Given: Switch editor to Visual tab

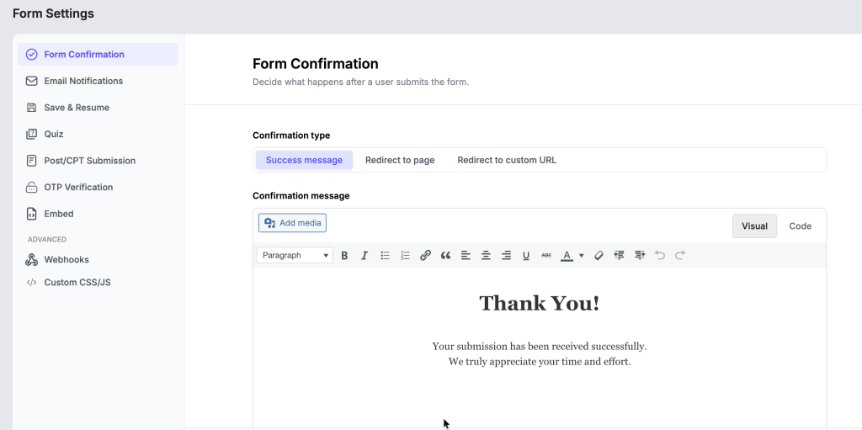Looking at the screenshot, I should pyautogui.click(x=754, y=226).
